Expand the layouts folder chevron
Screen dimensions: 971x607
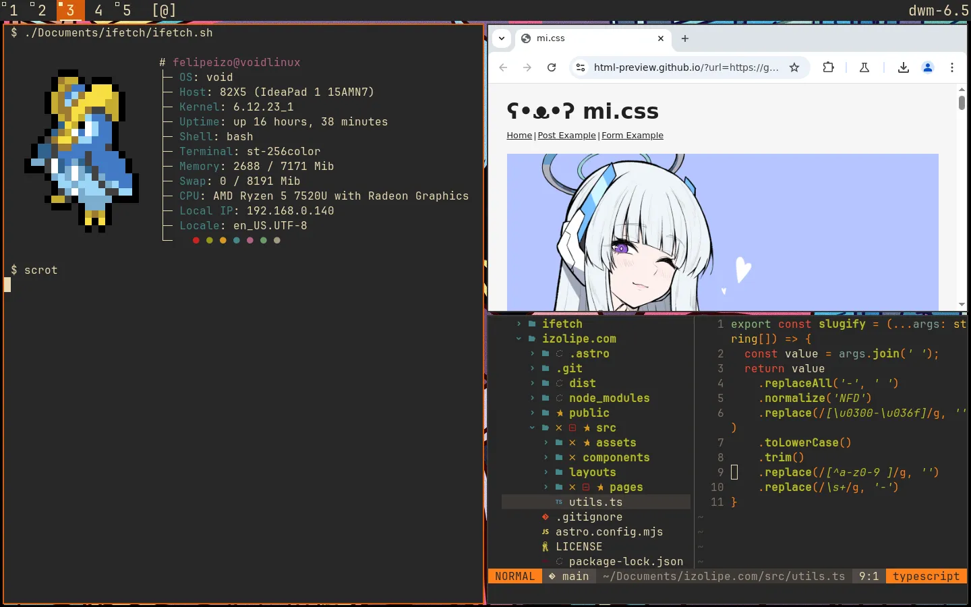coord(546,473)
